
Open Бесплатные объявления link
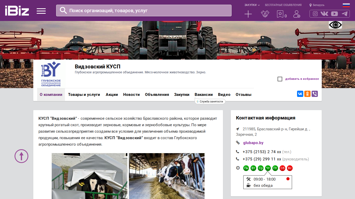coord(283,5)
